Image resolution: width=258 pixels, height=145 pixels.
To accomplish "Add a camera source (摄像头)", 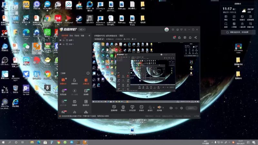I will coord(123,108).
